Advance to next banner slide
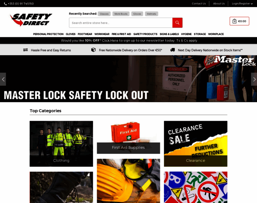The image size is (257, 203). (254, 79)
